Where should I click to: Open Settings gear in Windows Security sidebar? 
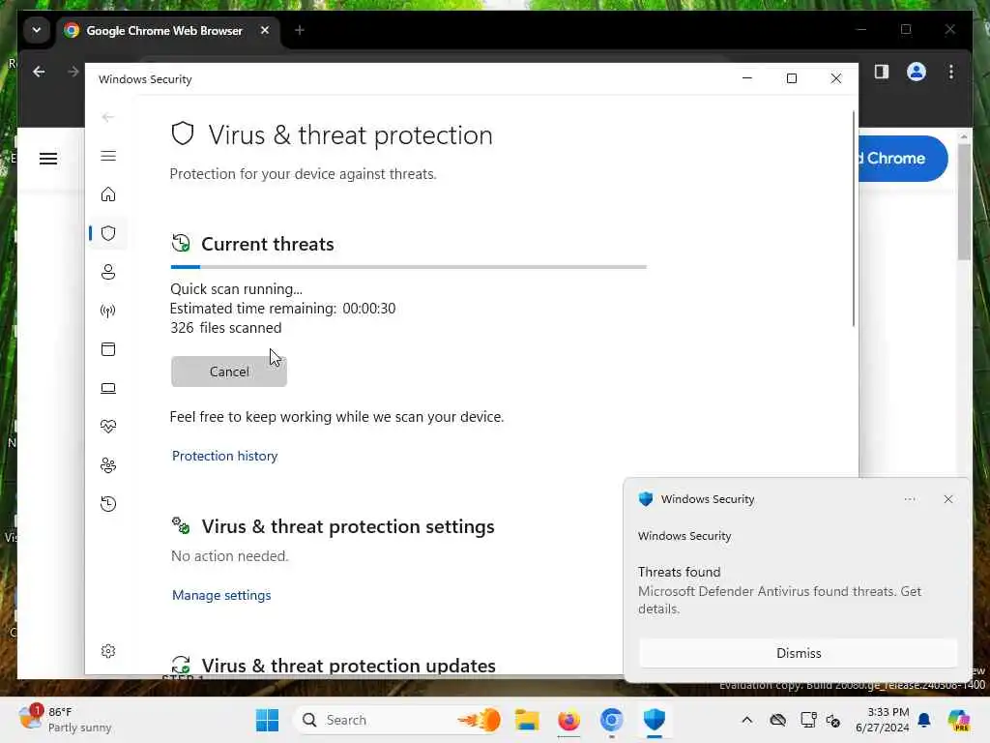(x=108, y=651)
